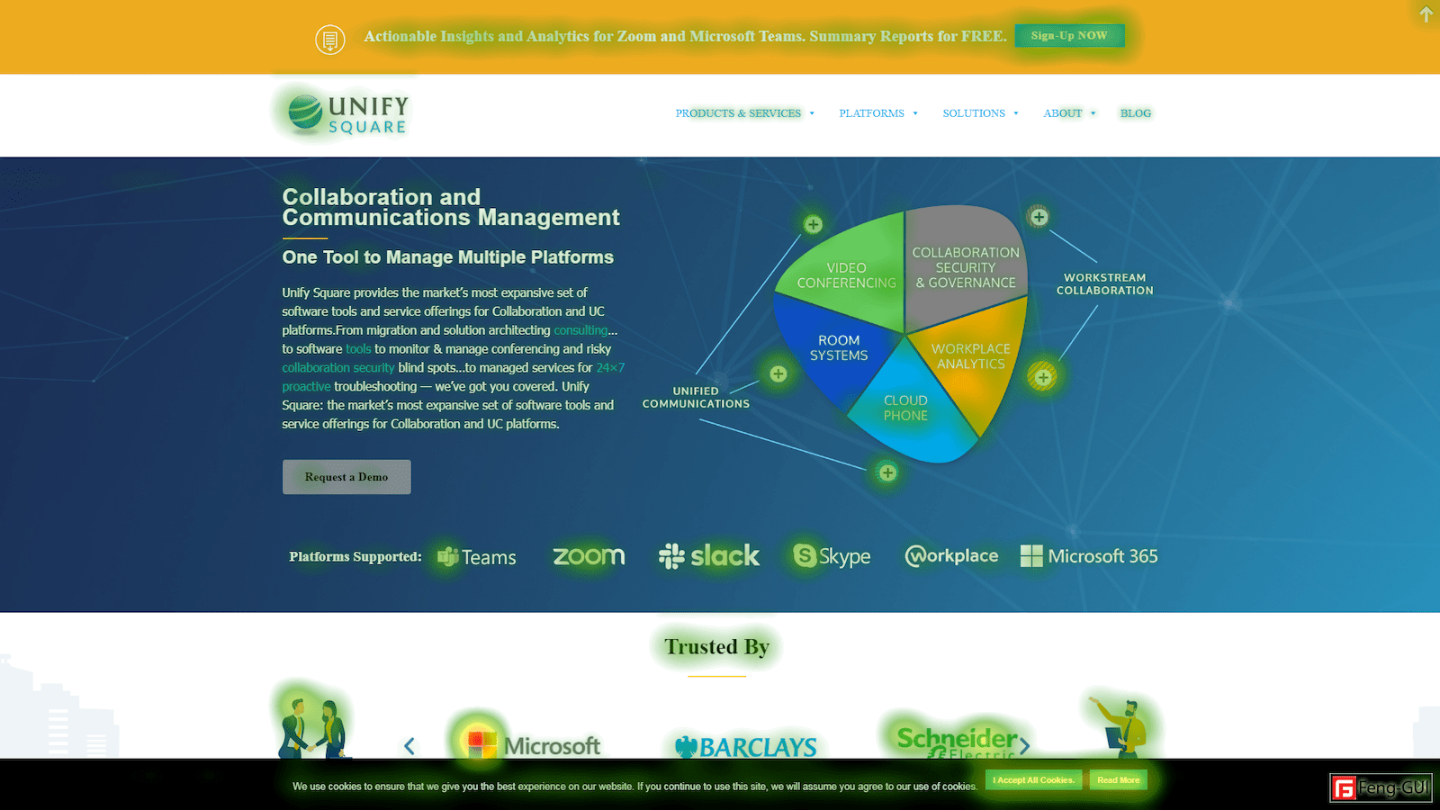Open the Platforms menu item
Screen dimensions: 1440x810
coord(871,113)
